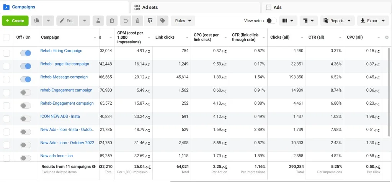Click the green Create button

[x=15, y=21]
